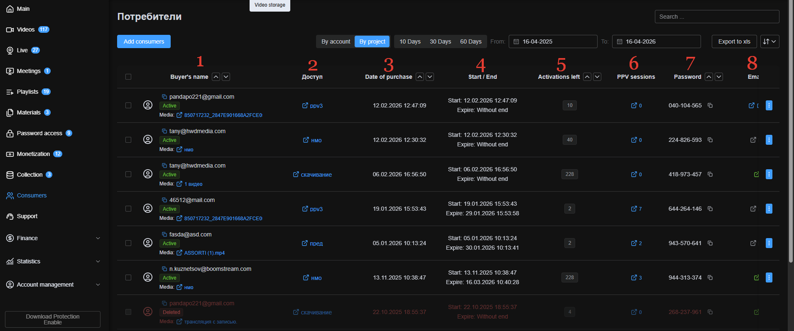Check the row purchased 12.02.2026 12:30:32
Screen dimensions: 794x331
tap(128, 140)
